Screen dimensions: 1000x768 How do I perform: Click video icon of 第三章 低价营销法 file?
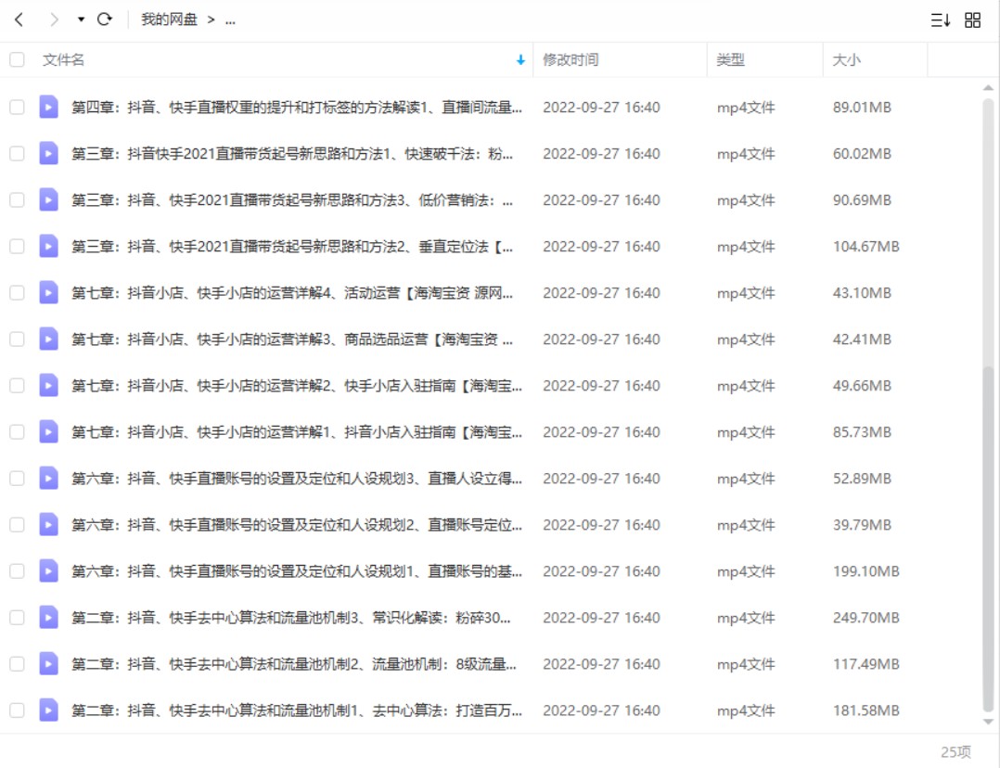pos(48,200)
